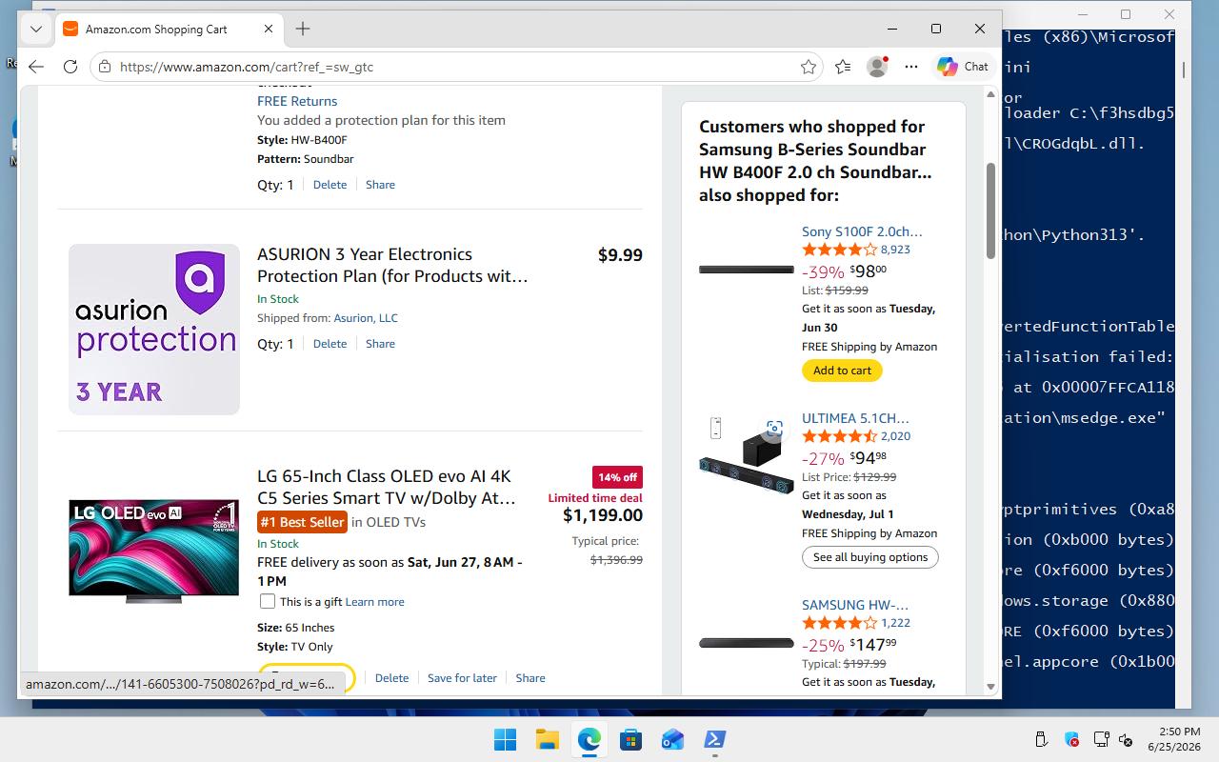View Sony S100F star rating
Screen dimensions: 1219x762
tap(839, 250)
